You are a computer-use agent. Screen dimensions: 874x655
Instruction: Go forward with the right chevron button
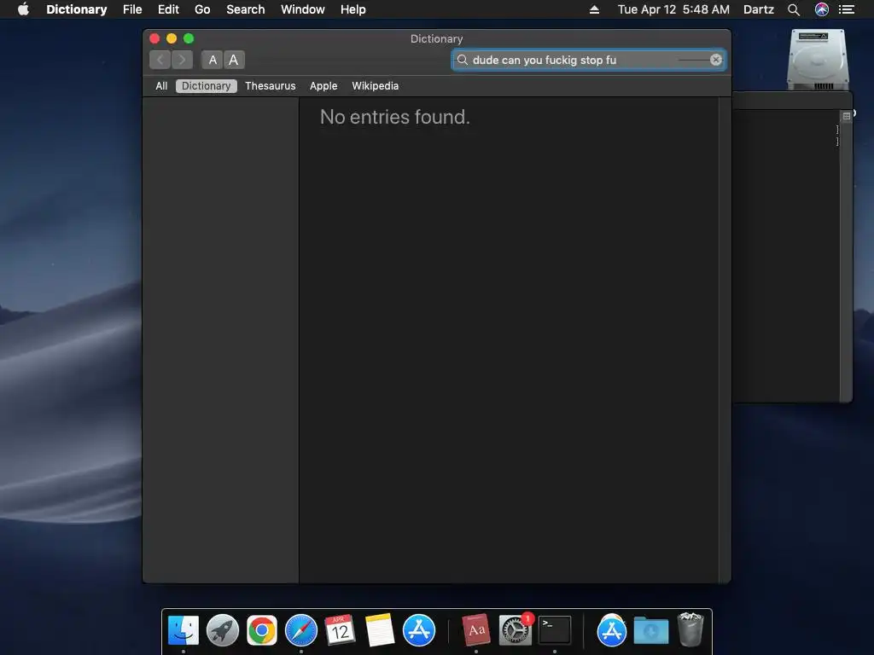pos(183,60)
